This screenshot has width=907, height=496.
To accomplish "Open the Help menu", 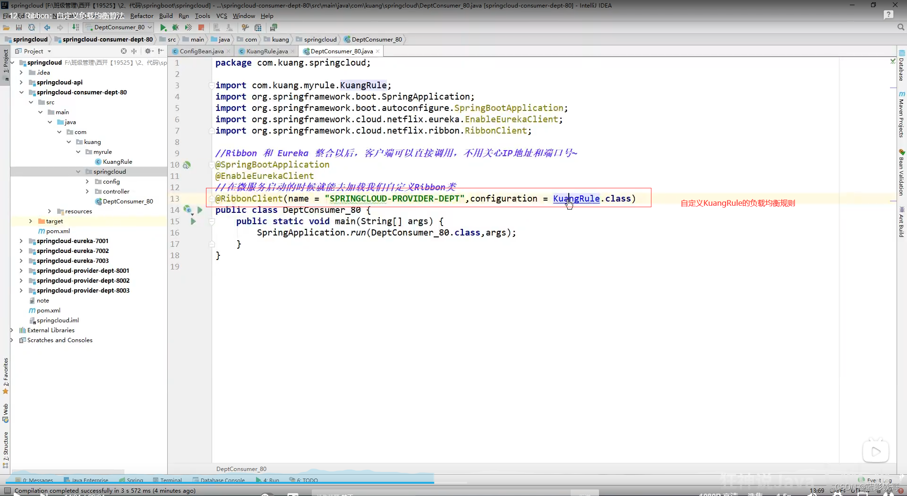I will (267, 16).
